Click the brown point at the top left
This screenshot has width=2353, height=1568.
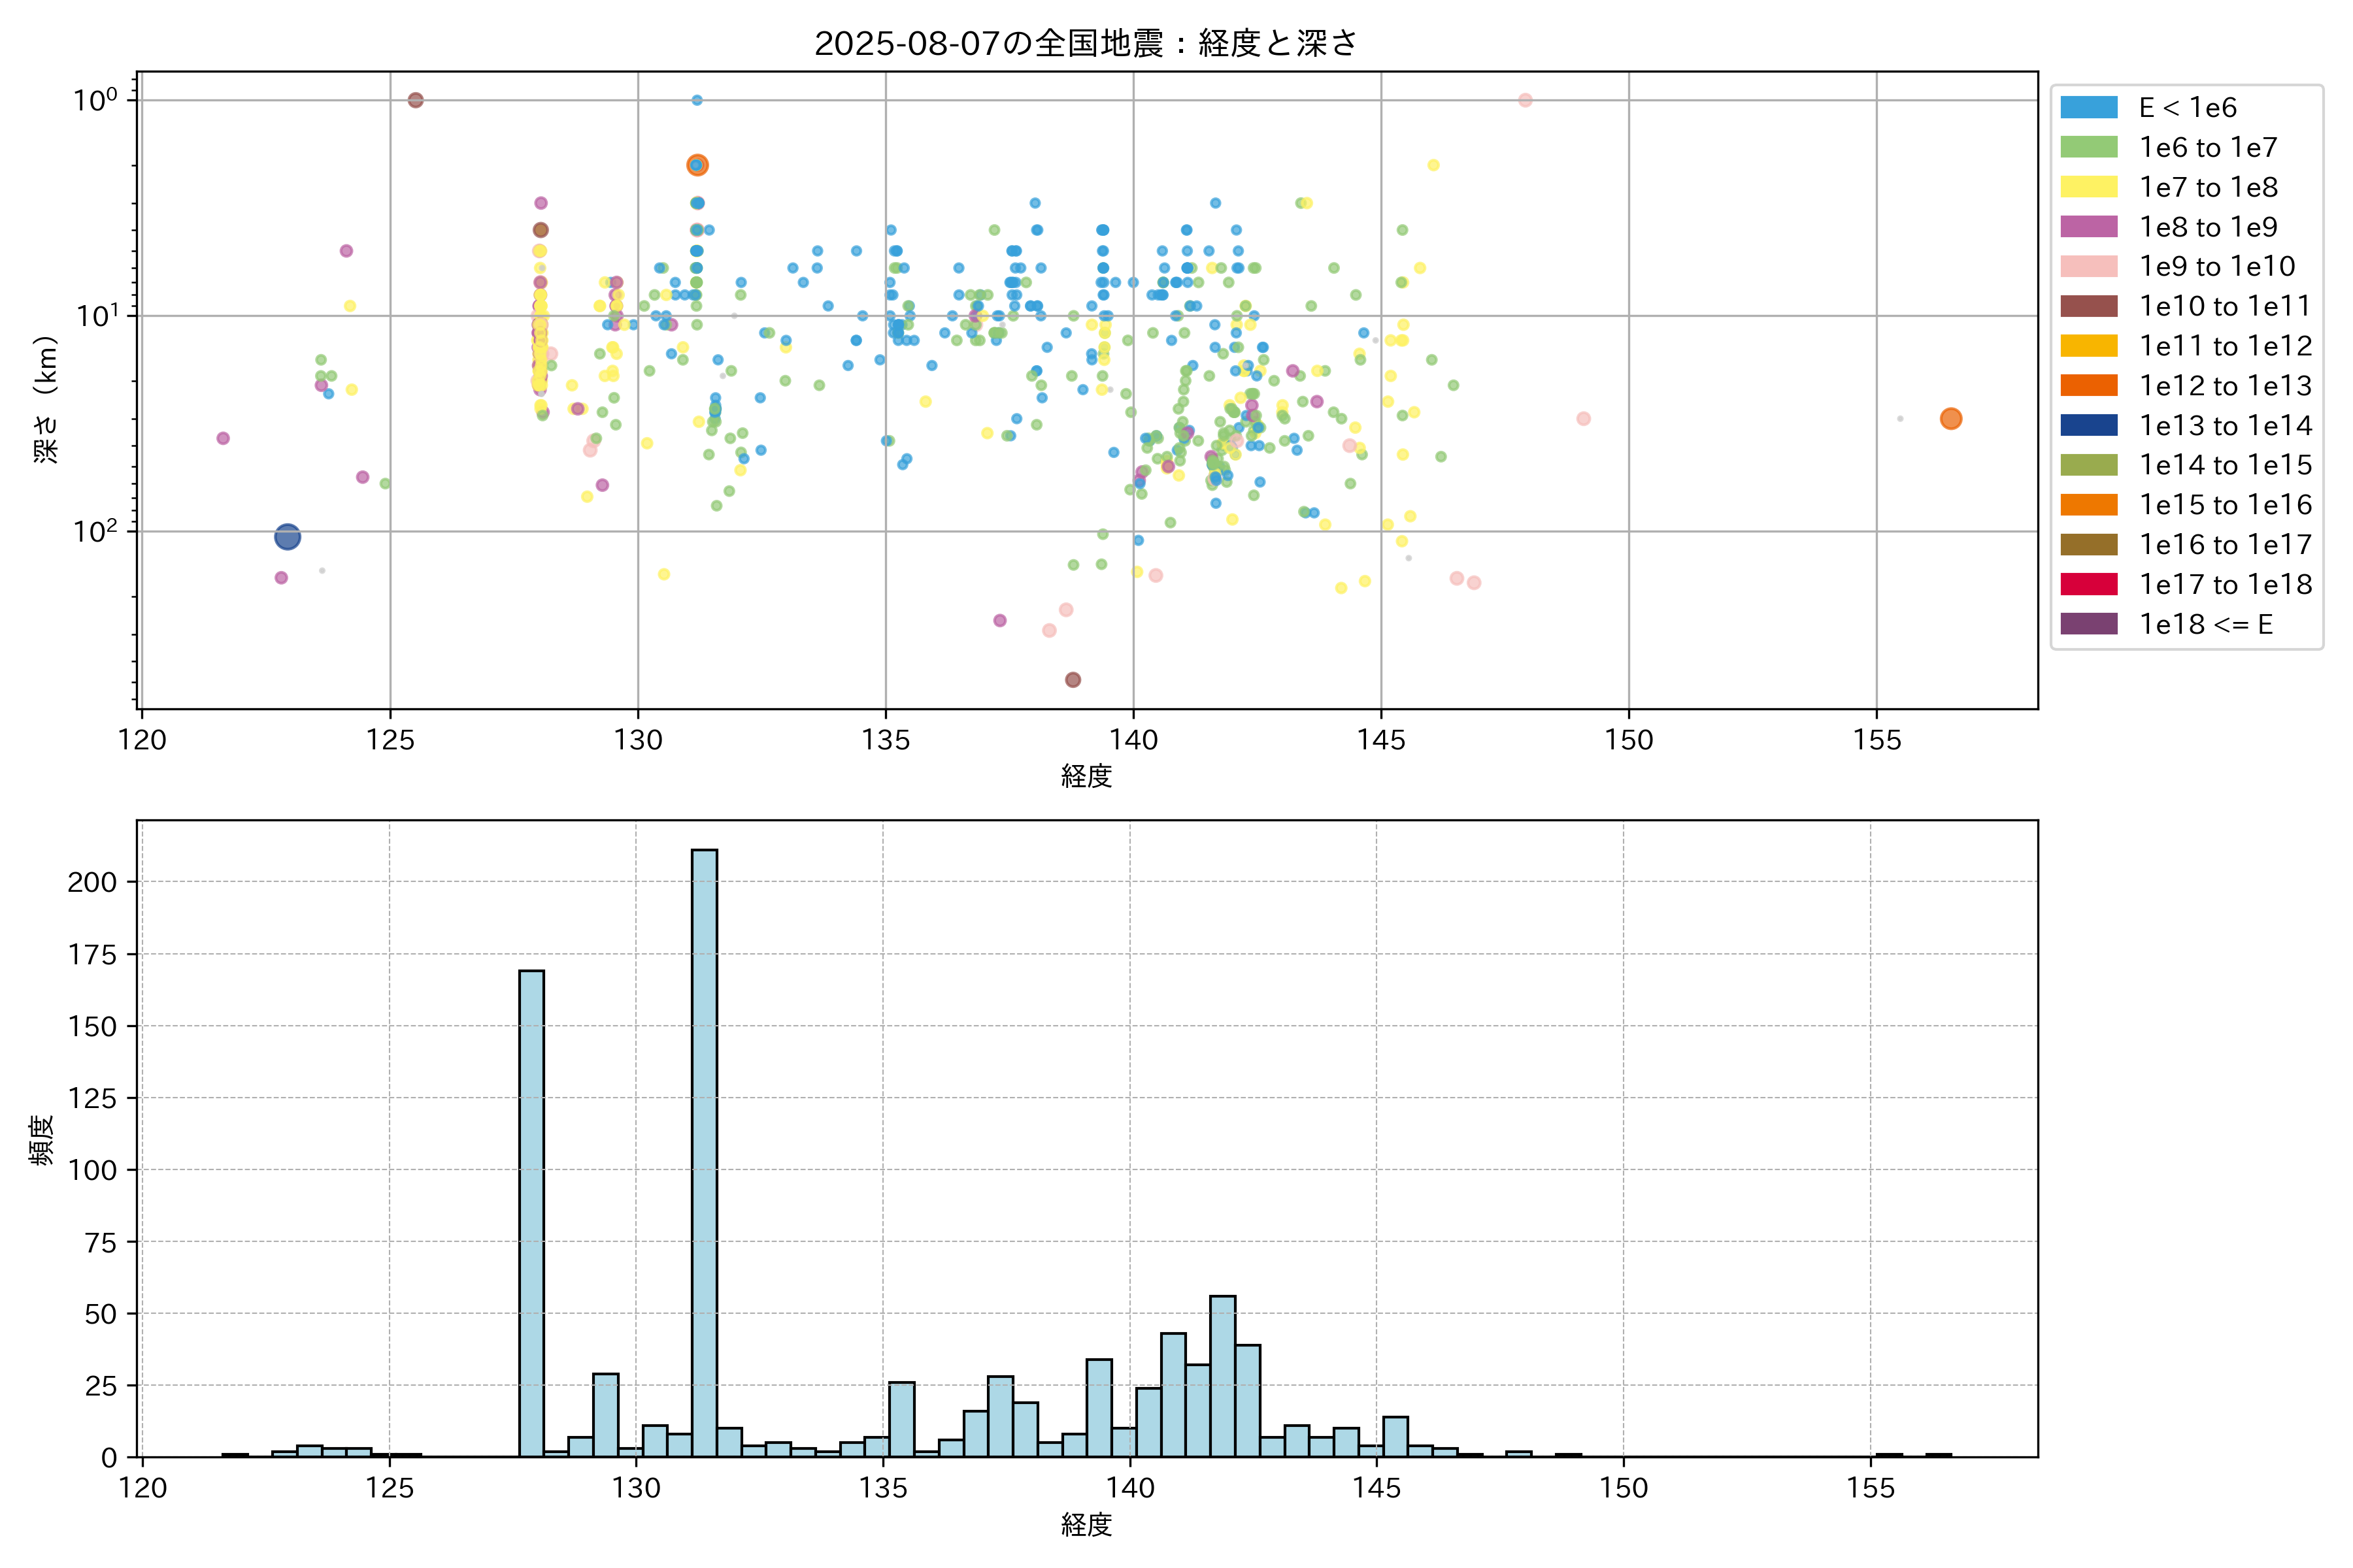point(415,100)
